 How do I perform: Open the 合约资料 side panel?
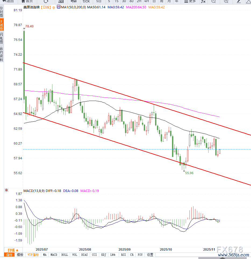2,54
